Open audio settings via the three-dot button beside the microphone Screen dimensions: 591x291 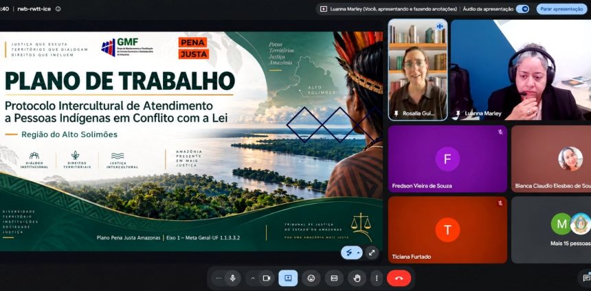coord(219,278)
